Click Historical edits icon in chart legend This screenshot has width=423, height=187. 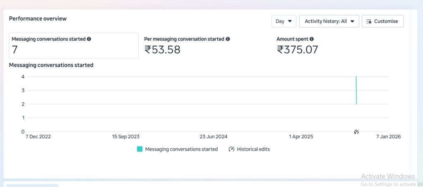[231, 149]
